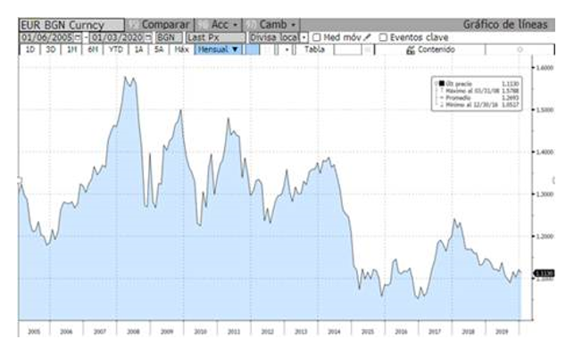The image size is (574, 356).
Task: Open the Acc dropdown menu
Action: pos(218,25)
